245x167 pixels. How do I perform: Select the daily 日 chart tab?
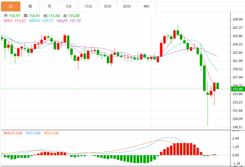tap(11, 6)
